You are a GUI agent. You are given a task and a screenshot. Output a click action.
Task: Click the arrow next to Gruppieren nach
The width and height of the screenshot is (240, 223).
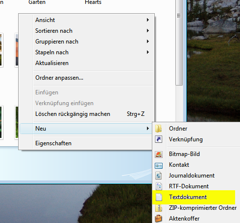148,42
